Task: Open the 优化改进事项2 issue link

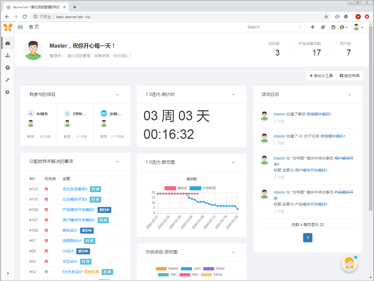Action: [75, 189]
